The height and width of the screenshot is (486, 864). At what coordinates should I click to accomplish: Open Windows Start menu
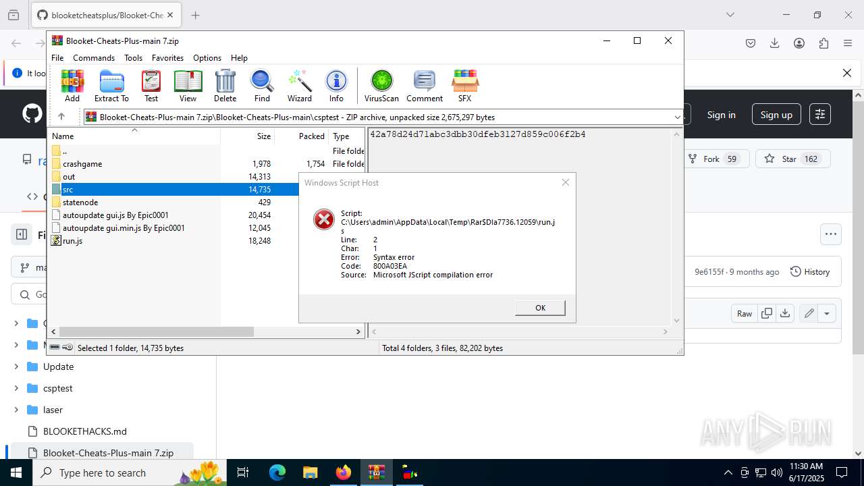pos(16,473)
